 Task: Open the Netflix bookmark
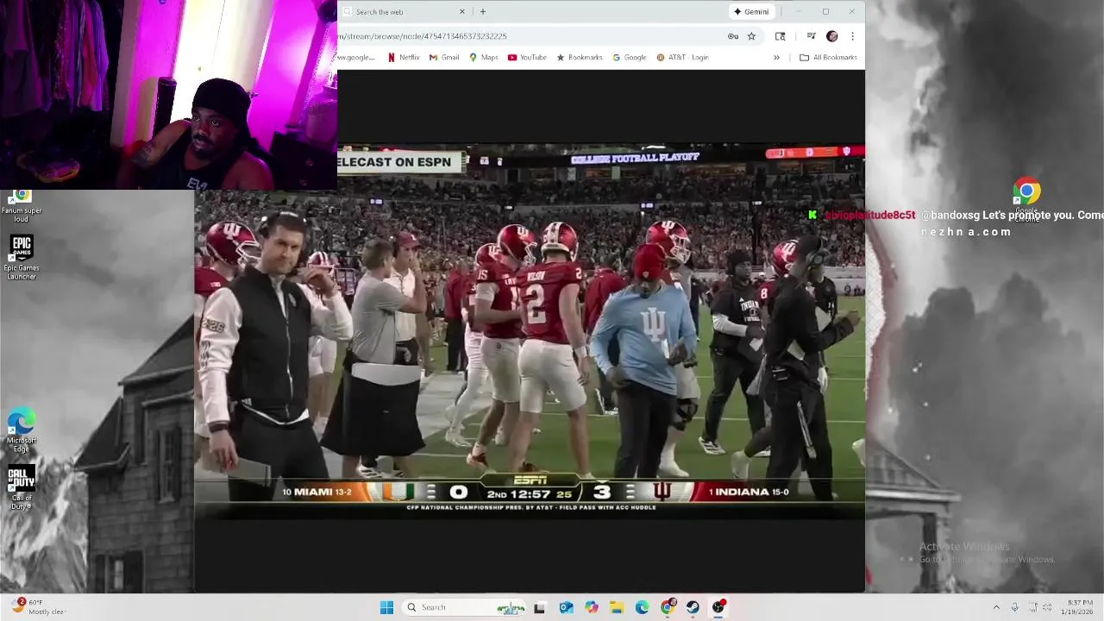click(x=404, y=58)
